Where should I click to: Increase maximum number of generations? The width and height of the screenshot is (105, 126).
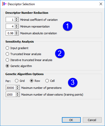(x=18, y=87)
